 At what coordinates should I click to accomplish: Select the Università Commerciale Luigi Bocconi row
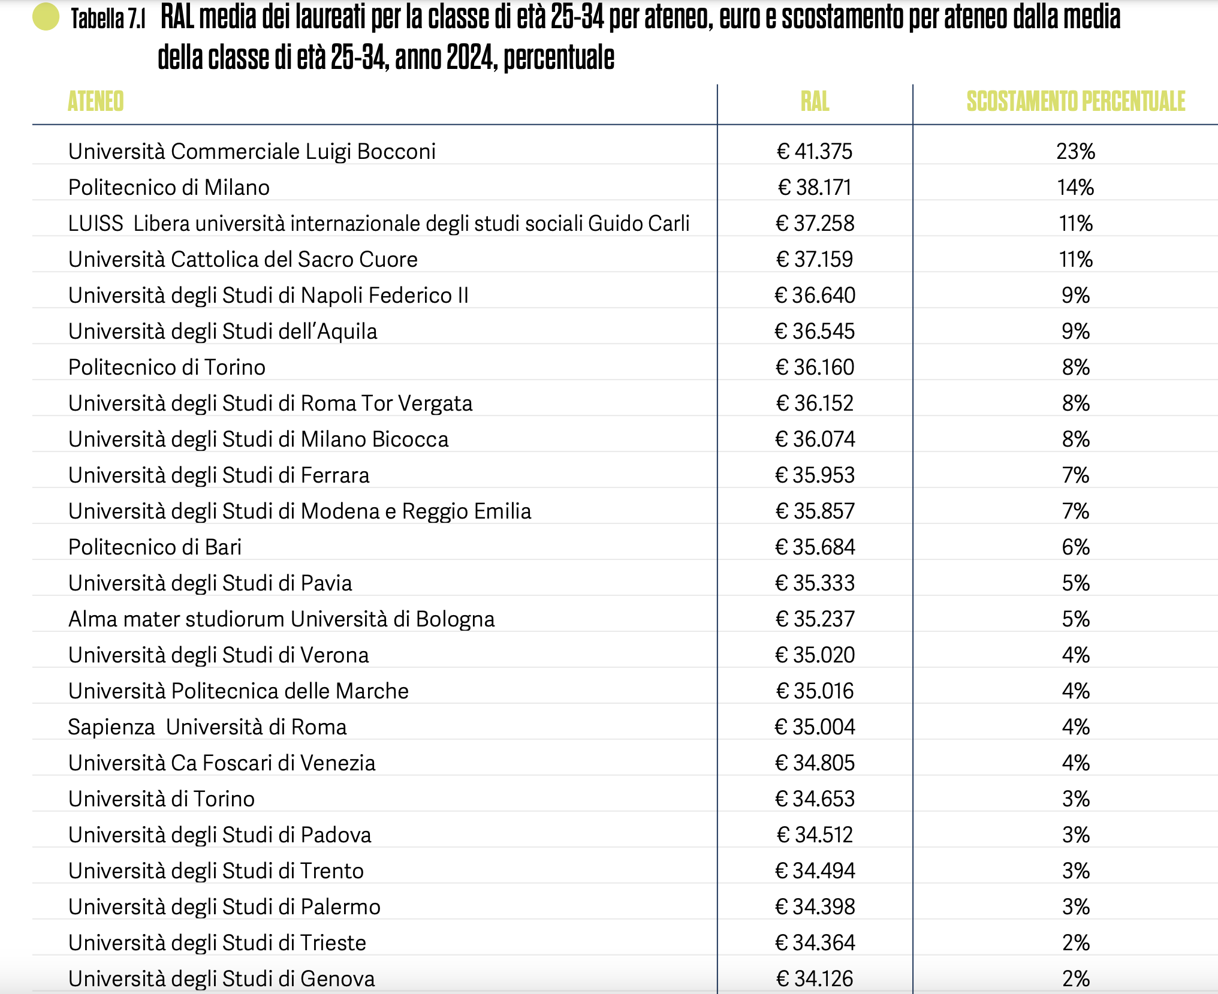252,151
